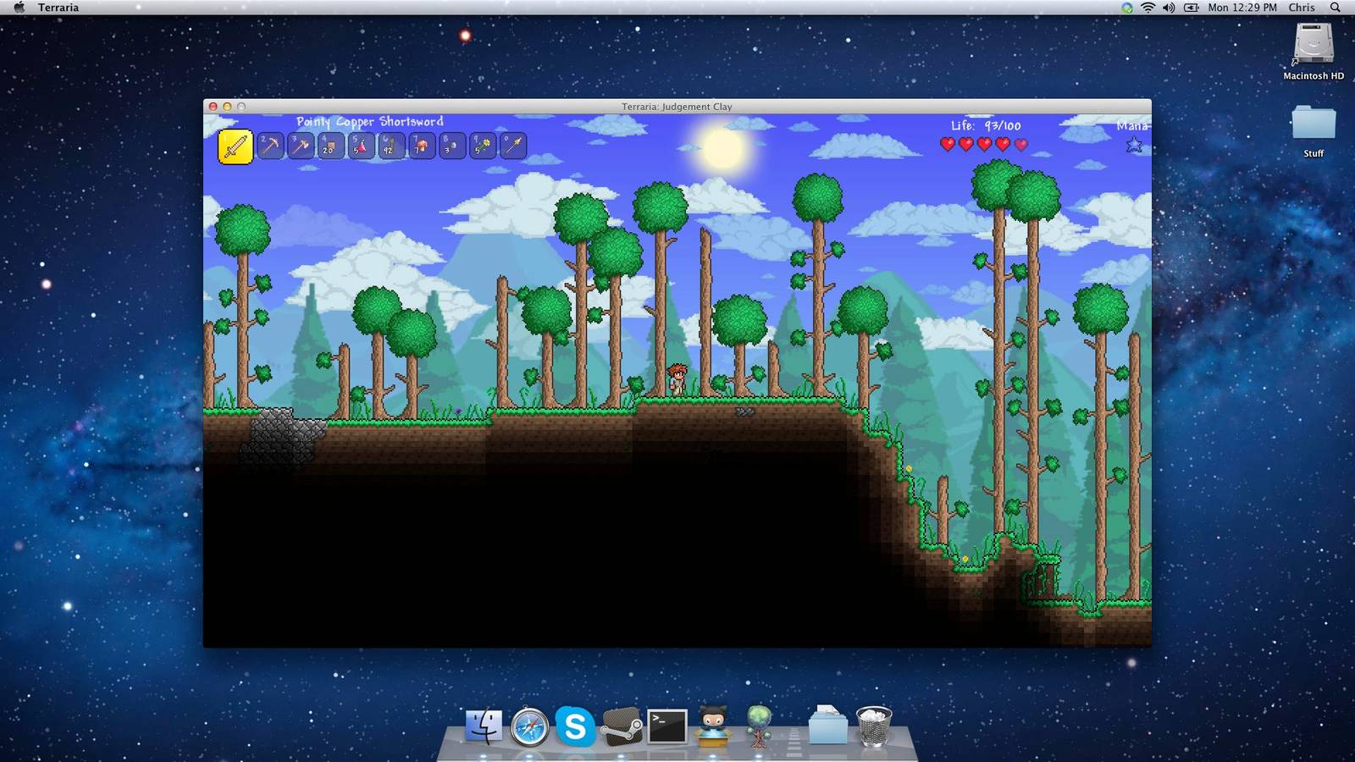
Task: Select the Copper Shortsword in hotbar slot 1
Action: coord(235,146)
